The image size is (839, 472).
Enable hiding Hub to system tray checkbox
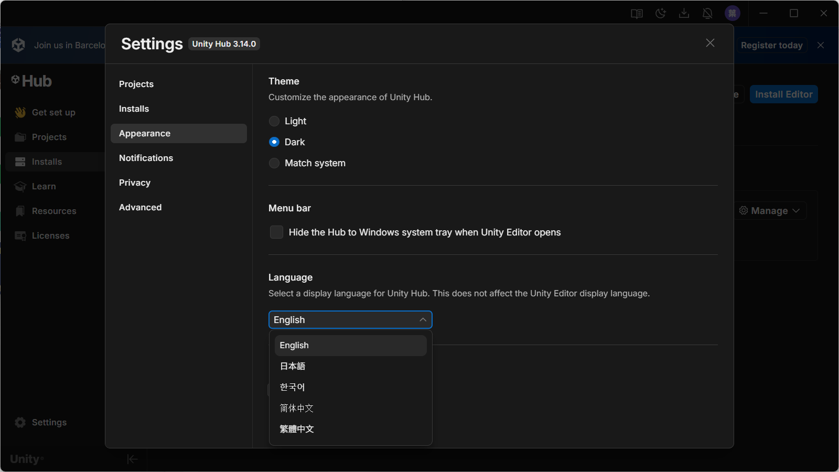[x=276, y=232]
